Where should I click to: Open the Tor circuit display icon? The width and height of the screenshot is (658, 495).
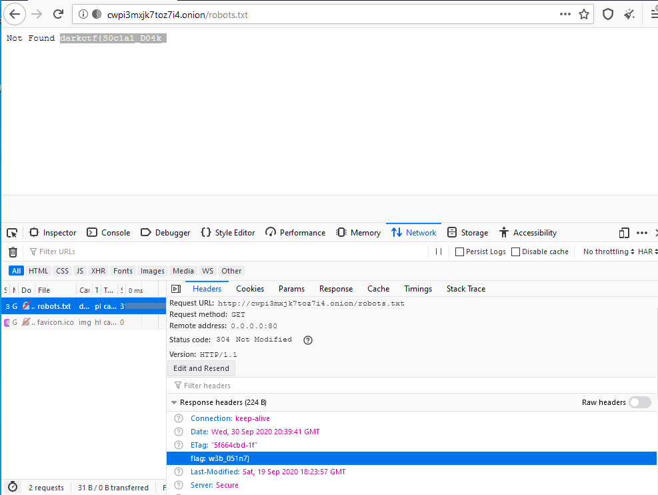97,14
